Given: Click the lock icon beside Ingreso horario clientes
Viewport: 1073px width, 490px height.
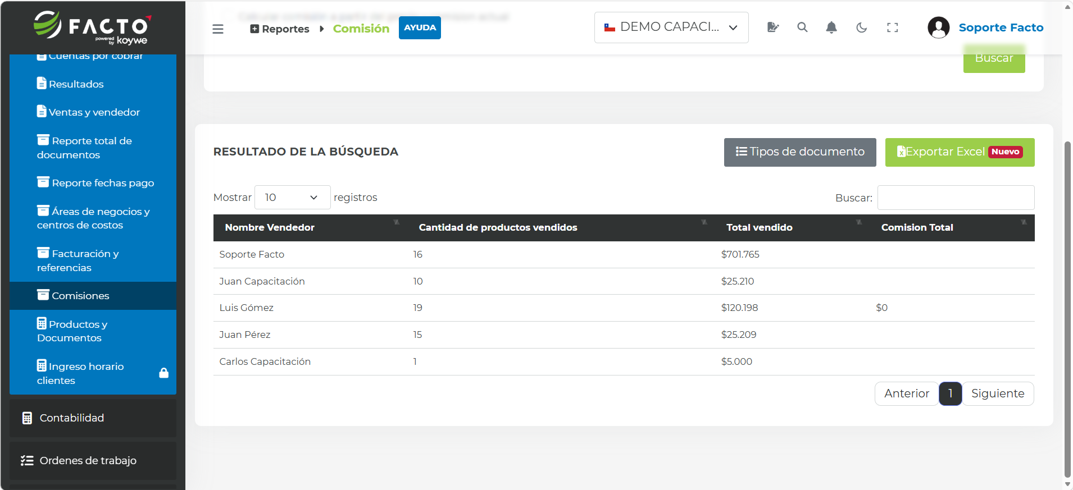Looking at the screenshot, I should [x=164, y=373].
